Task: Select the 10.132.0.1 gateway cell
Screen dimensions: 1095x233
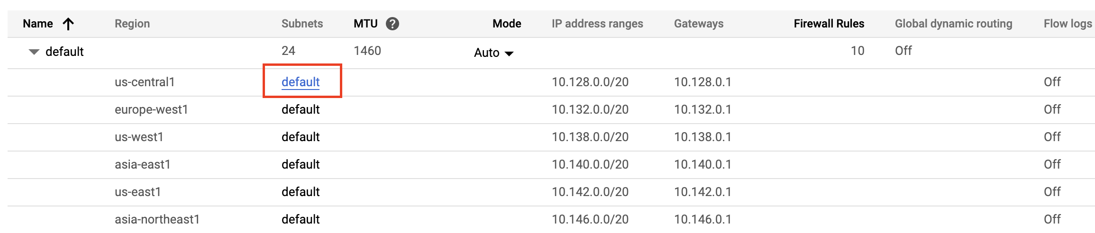Action: coord(703,109)
